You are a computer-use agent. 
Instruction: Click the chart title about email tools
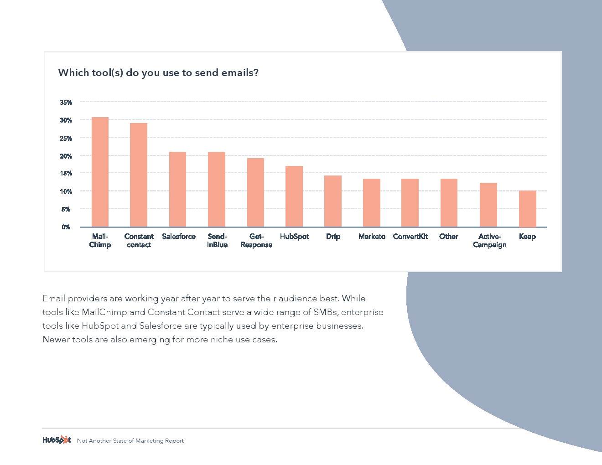(158, 73)
